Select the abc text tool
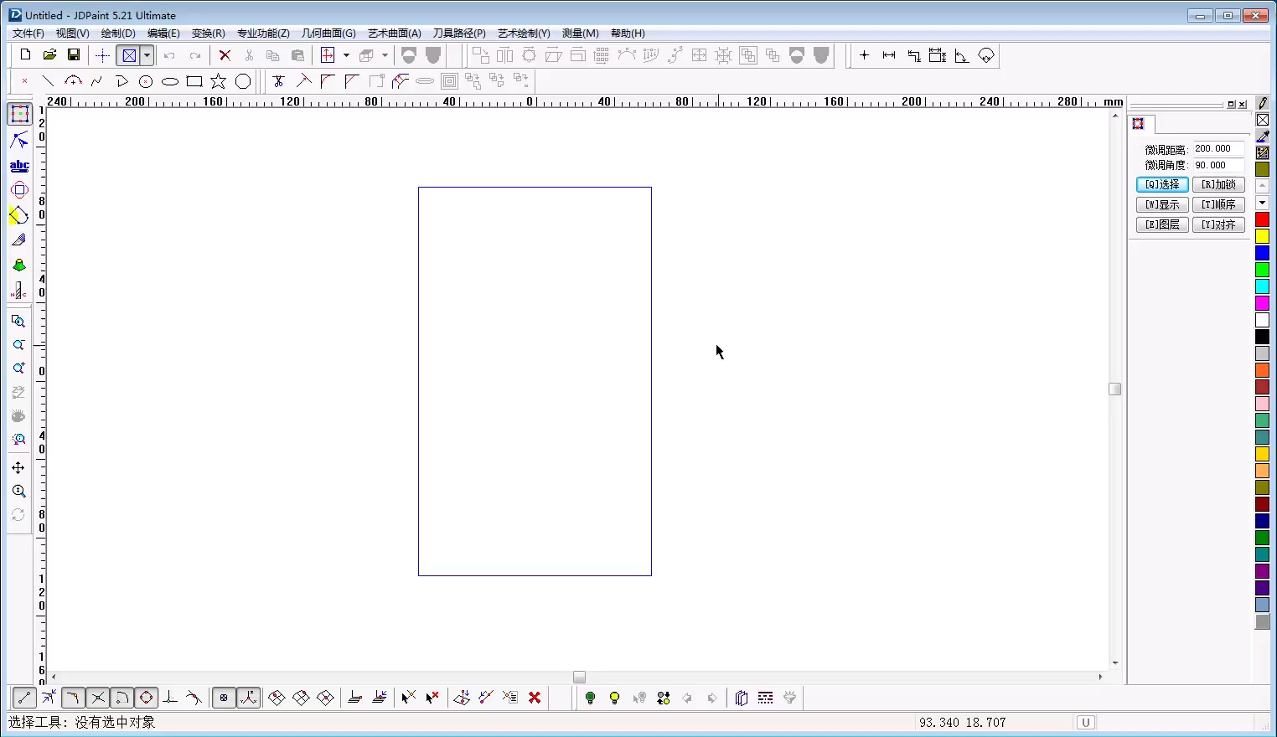The image size is (1277, 737). coord(19,166)
